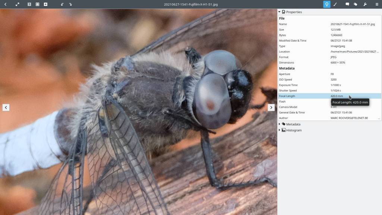The height and width of the screenshot is (215, 382).
Task: Rotate image clockwise
Action: (x=71, y=4)
